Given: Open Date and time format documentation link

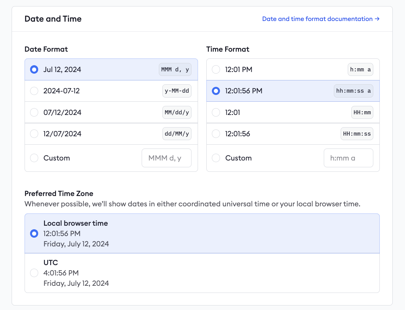Looking at the screenshot, I should tap(321, 19).
